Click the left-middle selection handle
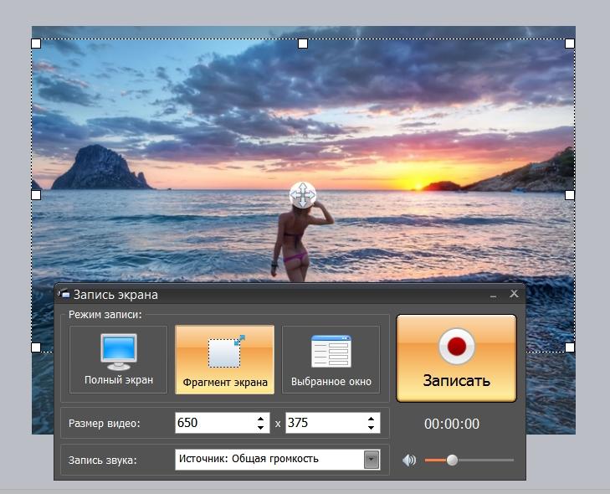 click(x=36, y=194)
